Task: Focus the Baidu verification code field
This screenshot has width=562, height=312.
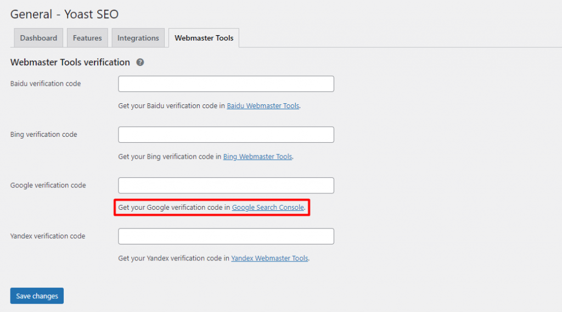Action: pyautogui.click(x=226, y=84)
